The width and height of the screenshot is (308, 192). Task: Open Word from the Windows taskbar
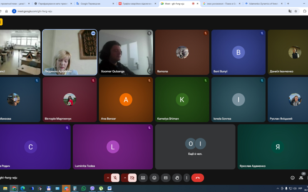[109, 189]
